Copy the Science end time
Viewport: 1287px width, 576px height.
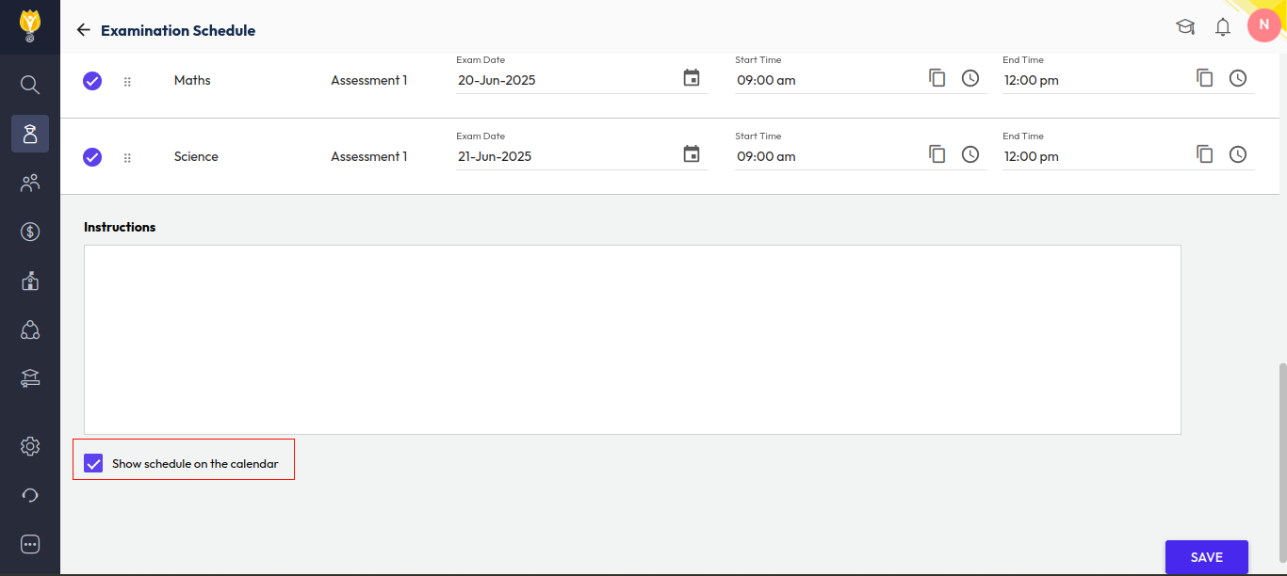tap(1204, 154)
